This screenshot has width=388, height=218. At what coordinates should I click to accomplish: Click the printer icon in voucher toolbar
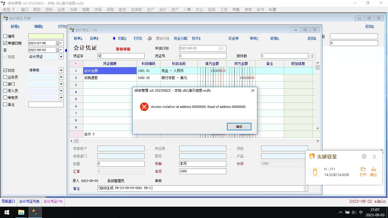click(149, 39)
